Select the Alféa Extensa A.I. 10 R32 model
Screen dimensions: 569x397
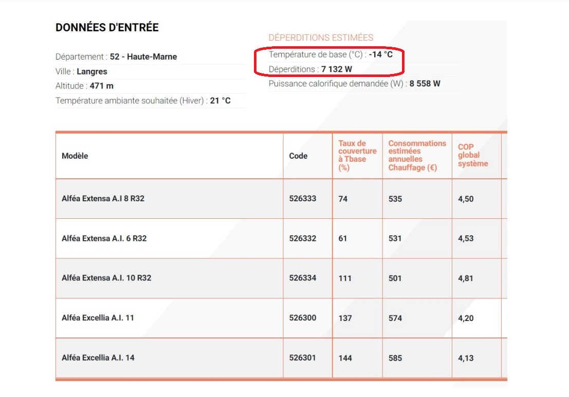coord(106,278)
